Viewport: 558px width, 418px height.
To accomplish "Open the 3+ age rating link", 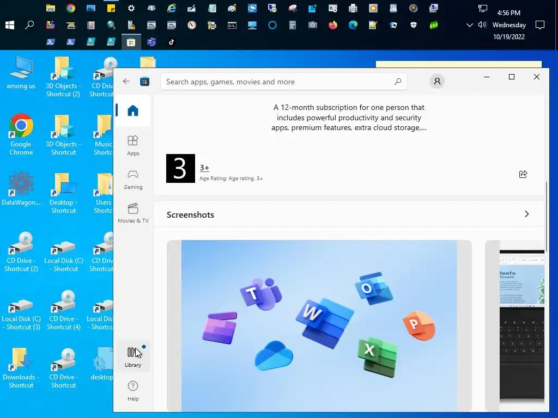I will pos(204,168).
